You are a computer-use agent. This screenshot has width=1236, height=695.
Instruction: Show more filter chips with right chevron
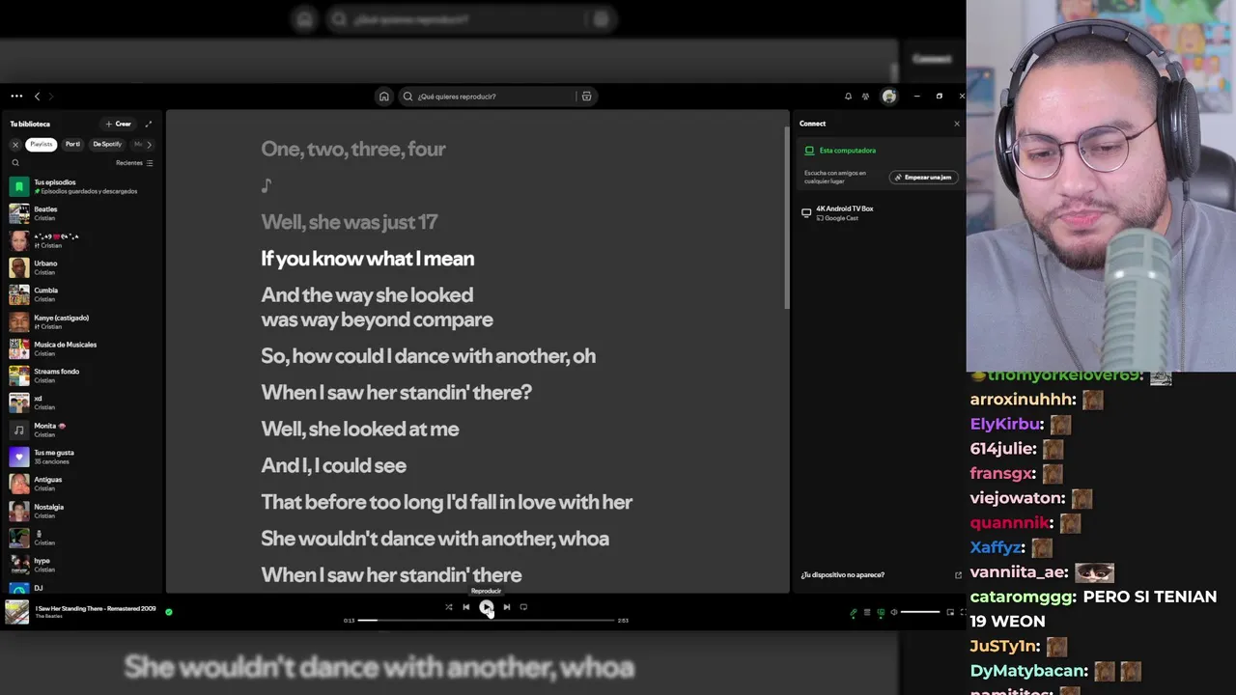[x=149, y=144]
